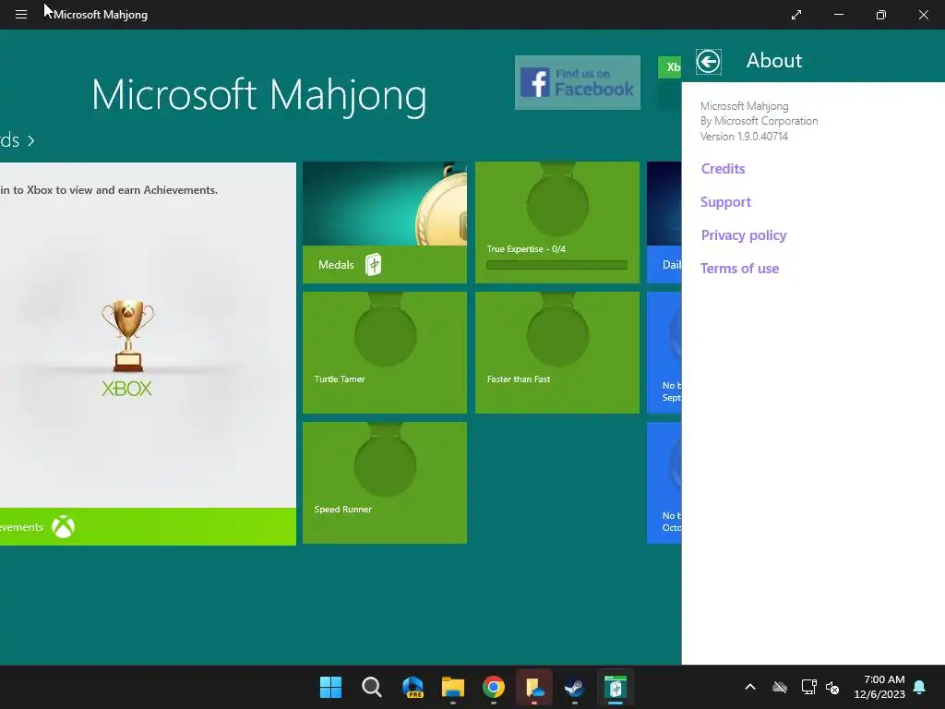Click the By Microsoft Corporation text
945x709 pixels.
[759, 121]
